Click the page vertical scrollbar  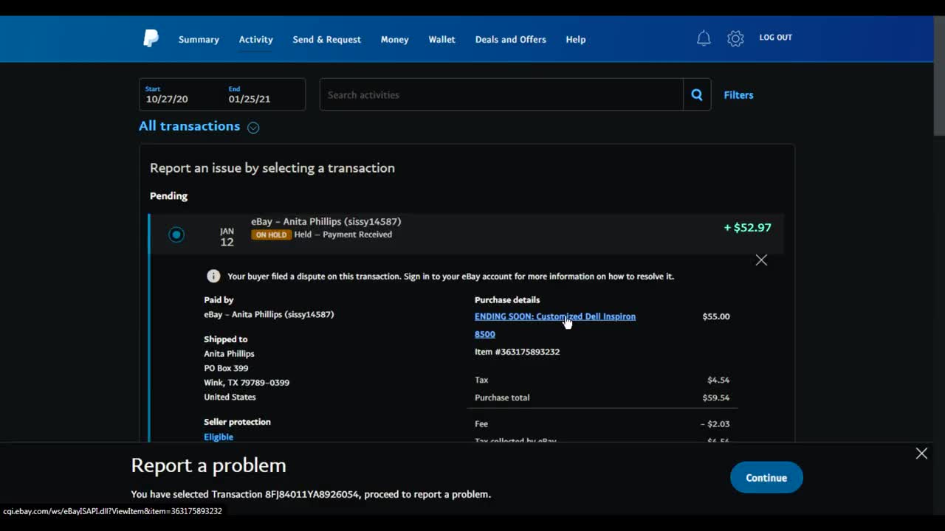(939, 76)
